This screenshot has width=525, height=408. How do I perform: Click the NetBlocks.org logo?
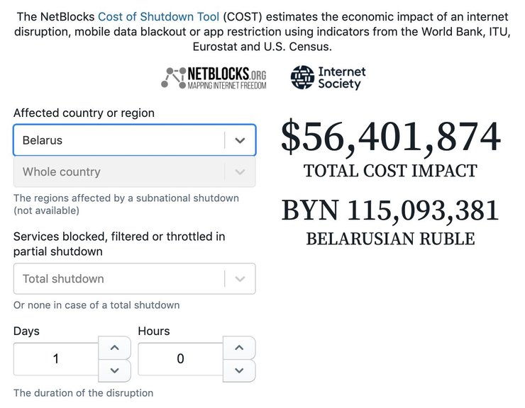coord(214,78)
